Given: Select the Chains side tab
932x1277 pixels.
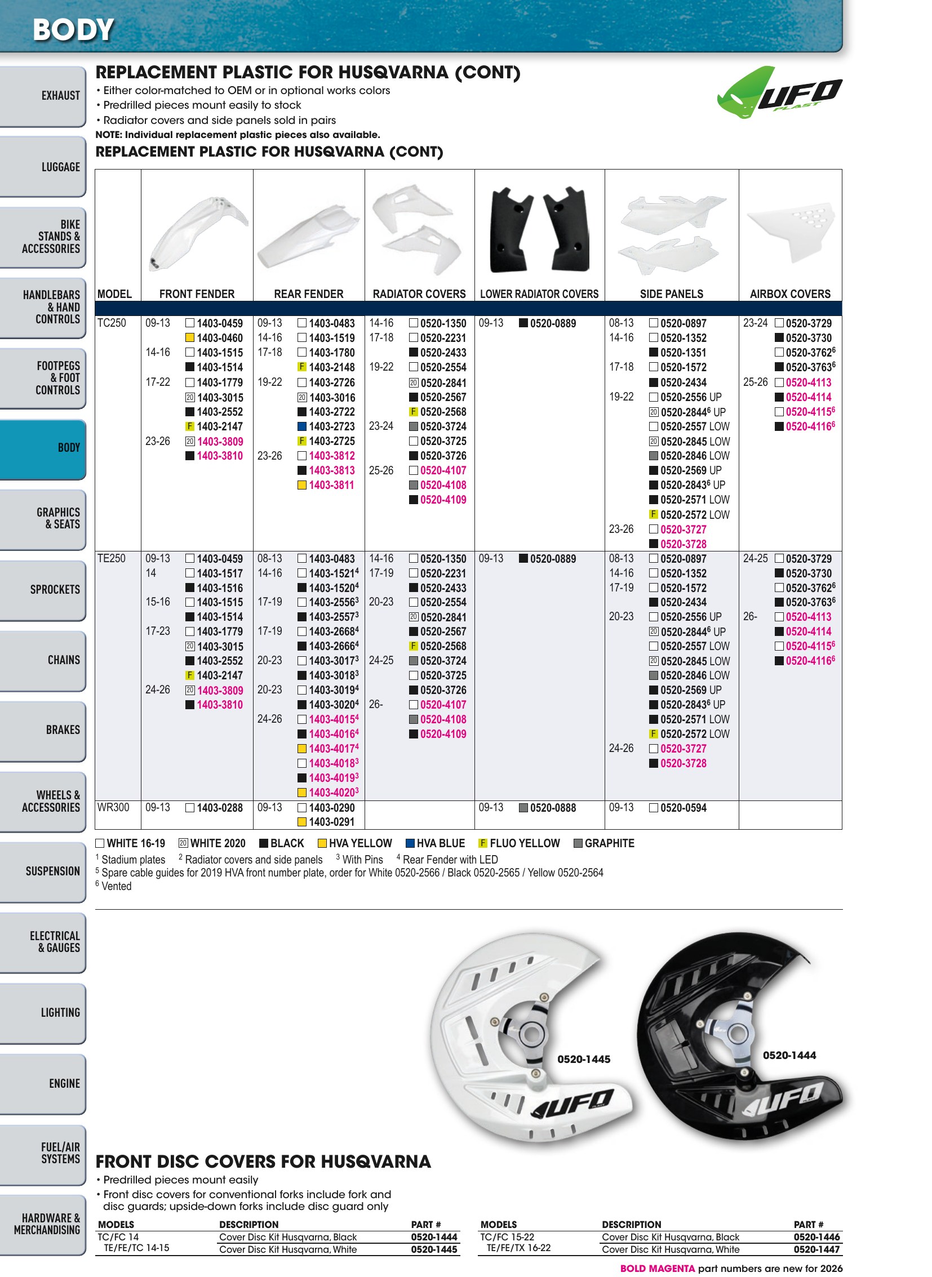Looking at the screenshot, I should tap(43, 661).
